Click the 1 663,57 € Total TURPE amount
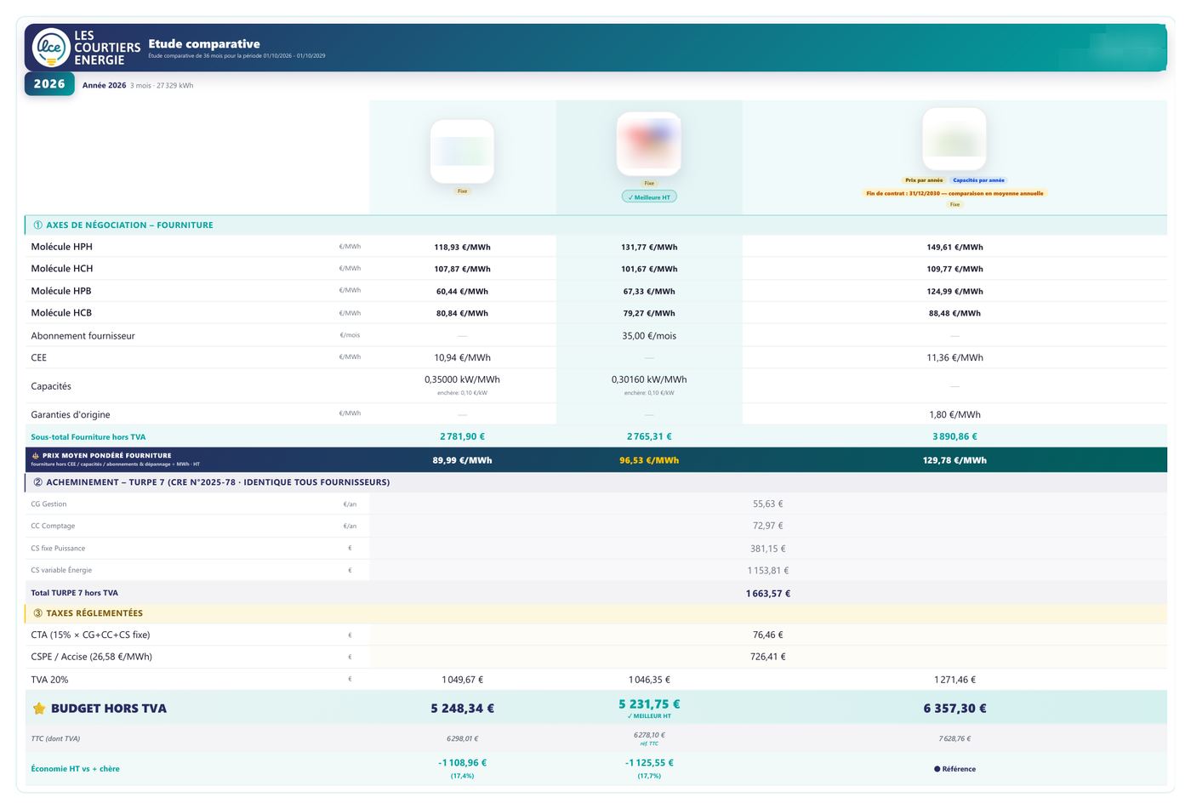 click(768, 594)
